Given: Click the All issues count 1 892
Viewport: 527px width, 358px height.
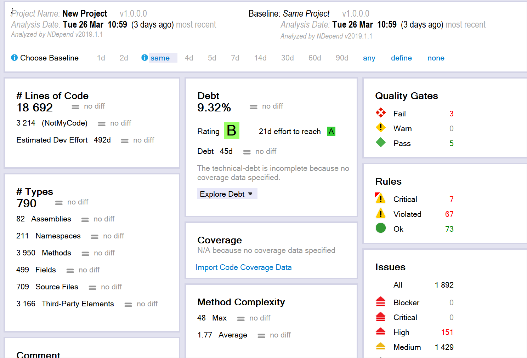Looking at the screenshot, I should click(444, 285).
